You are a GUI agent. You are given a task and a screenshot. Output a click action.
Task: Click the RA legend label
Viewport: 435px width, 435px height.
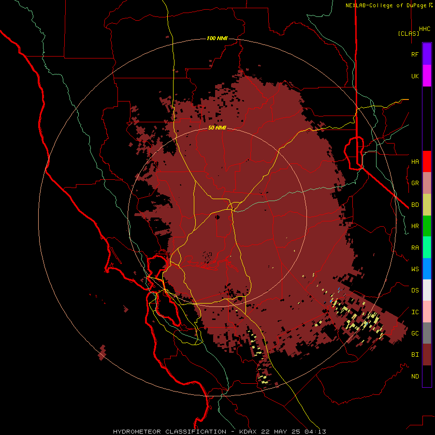coord(415,248)
